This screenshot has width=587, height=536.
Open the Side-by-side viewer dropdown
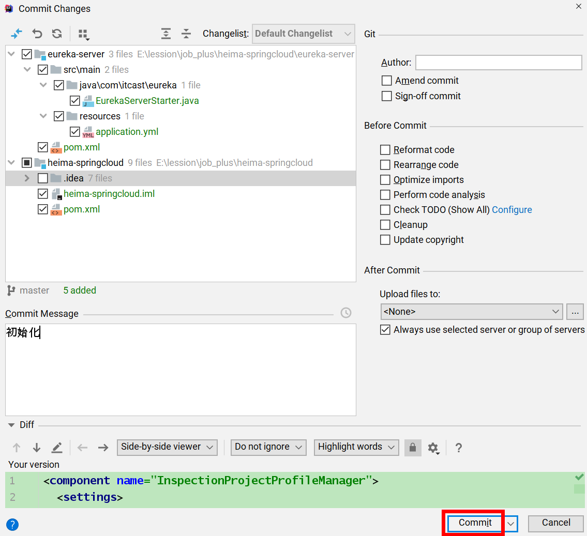167,447
